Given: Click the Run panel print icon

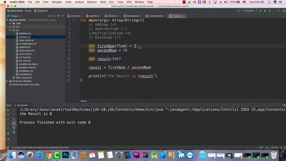Looking at the screenshot, I should pyautogui.click(x=14, y=128).
